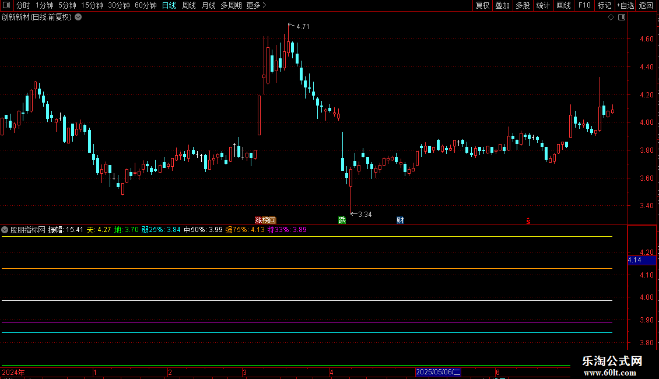659x379 pixels.
Task: Select the 5分钟 period tab
Action: click(x=67, y=5)
